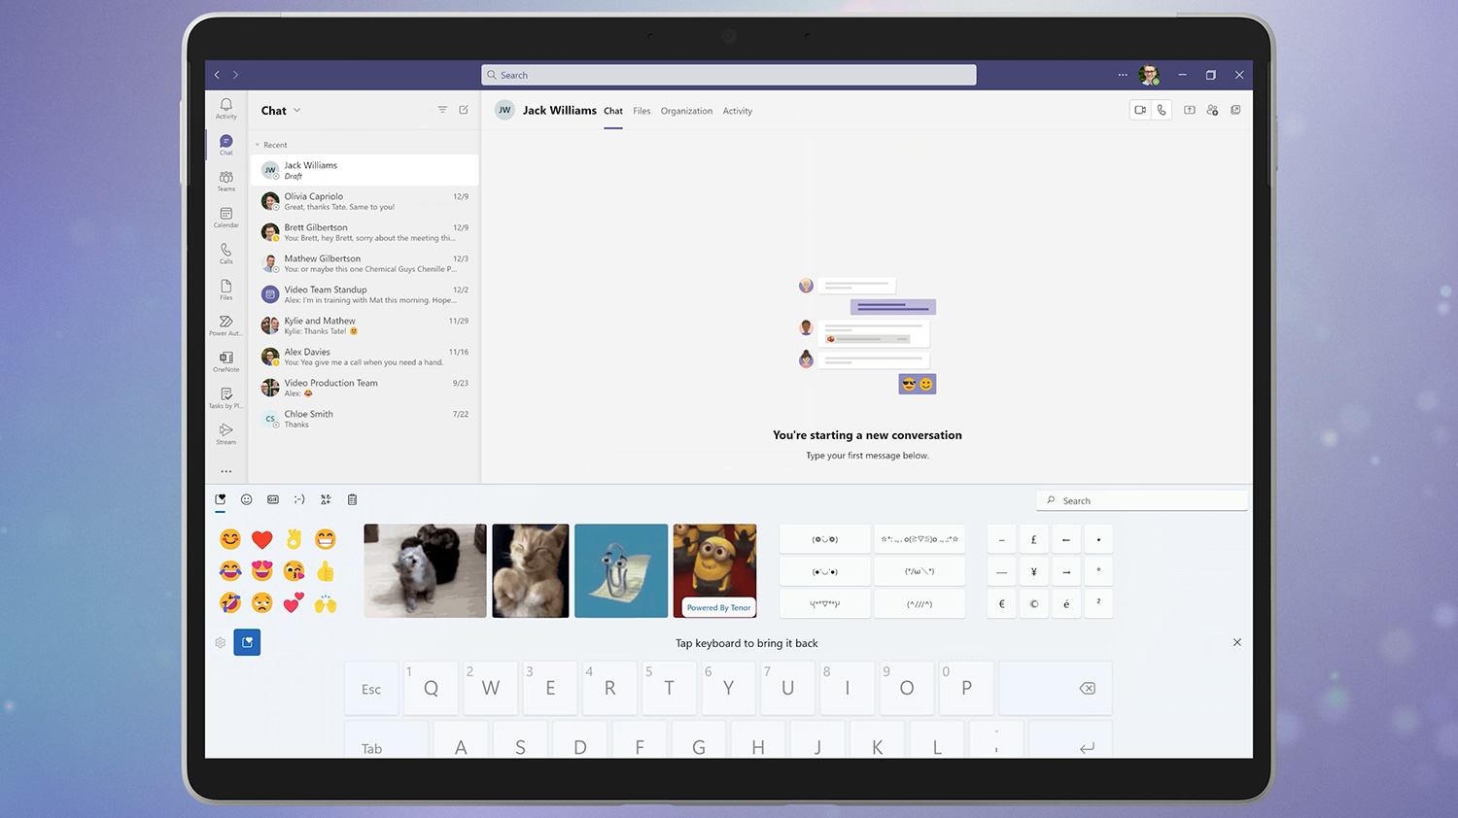Click the emoji panel search field

(x=1142, y=501)
